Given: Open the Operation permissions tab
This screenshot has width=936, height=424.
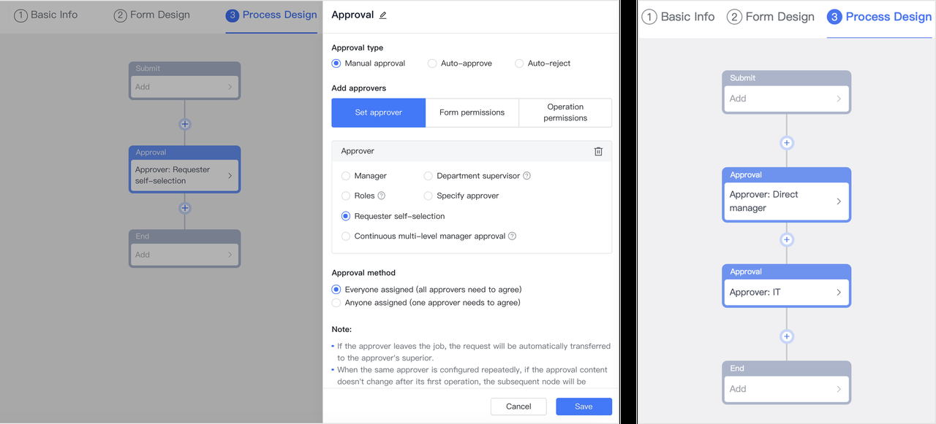Looking at the screenshot, I should click(565, 112).
